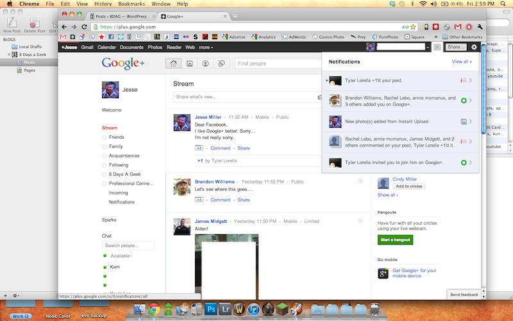This screenshot has width=513, height=321.
Task: Open Finder from the dock
Action: [x=140, y=309]
